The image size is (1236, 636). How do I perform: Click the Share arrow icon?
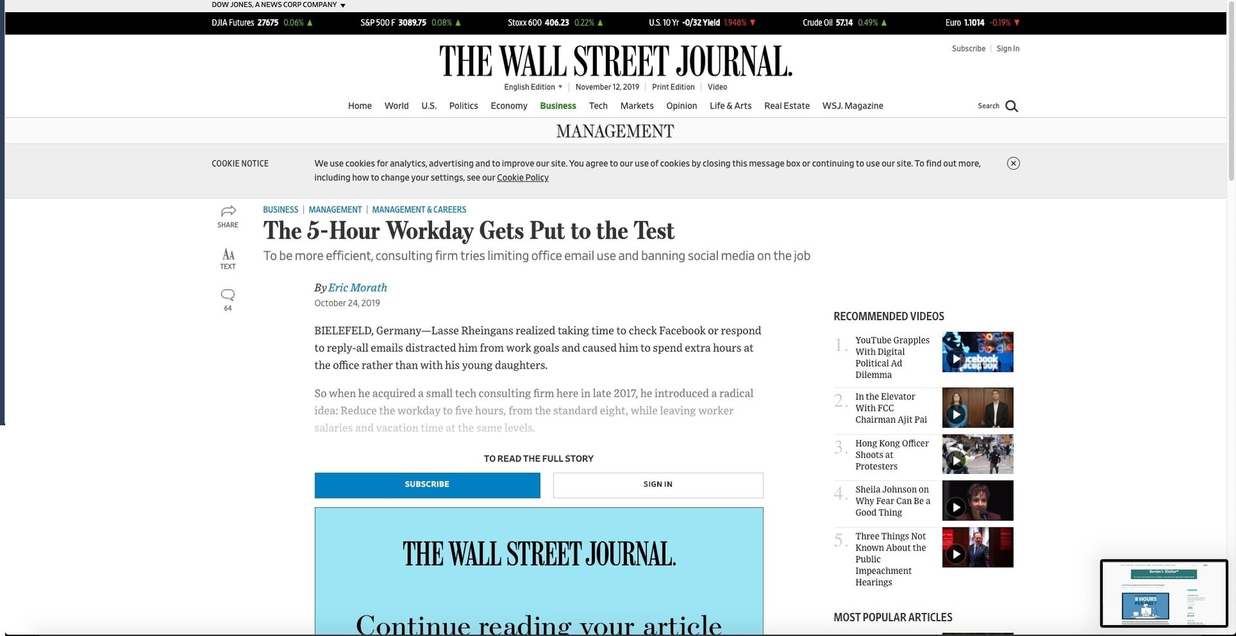pyautogui.click(x=228, y=211)
